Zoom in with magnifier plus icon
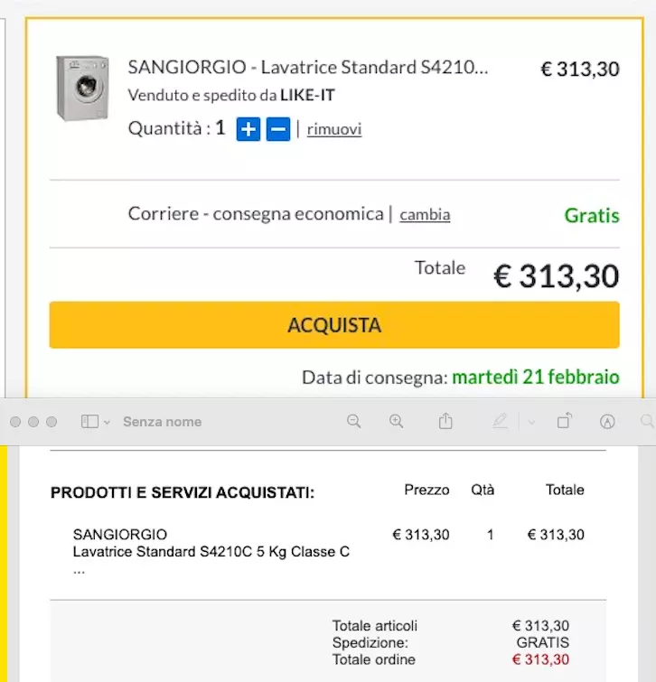The image size is (656, 682). click(396, 422)
